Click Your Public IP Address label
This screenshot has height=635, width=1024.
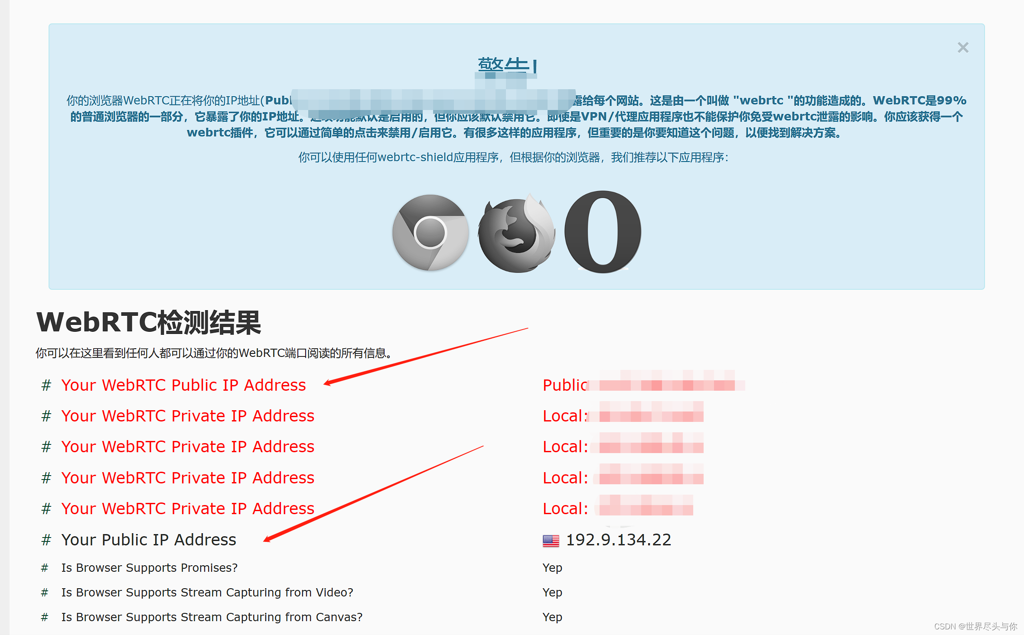149,540
